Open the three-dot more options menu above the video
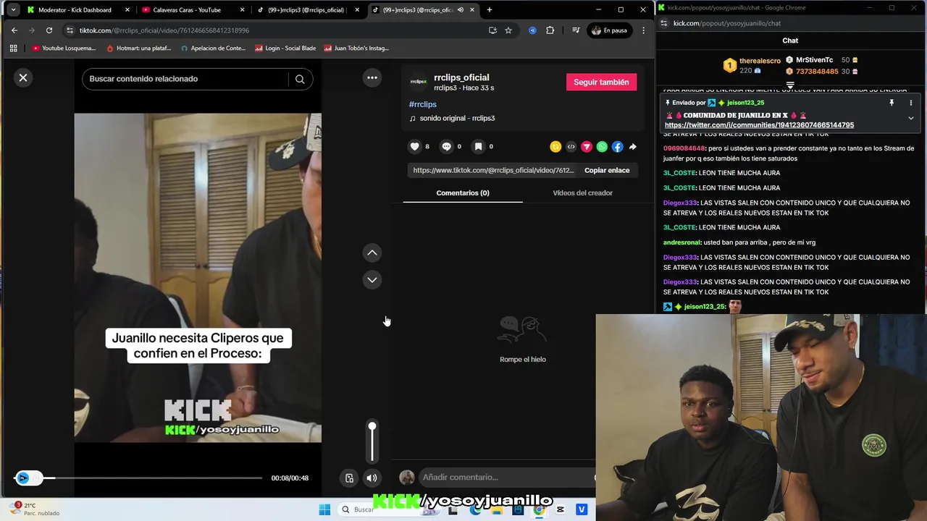 point(372,77)
